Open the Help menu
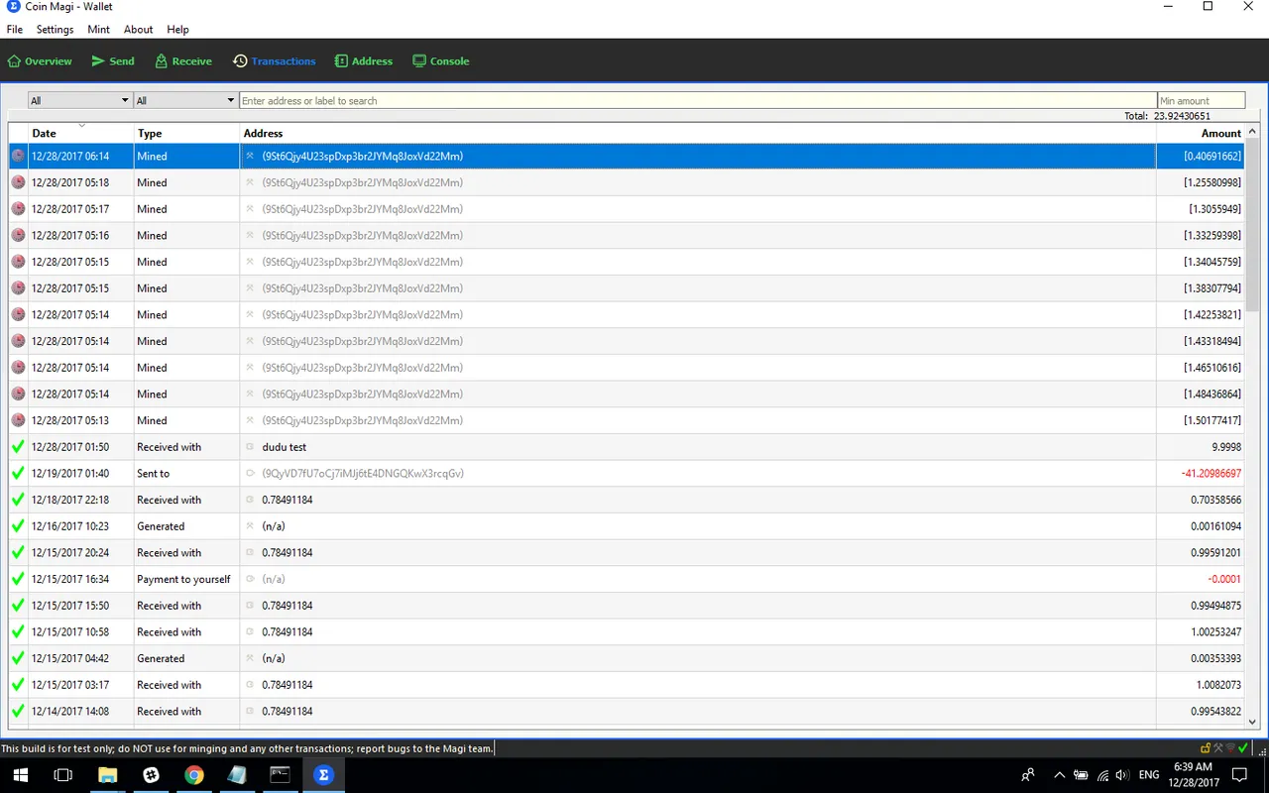Screen dimensions: 1269x793 (177, 30)
